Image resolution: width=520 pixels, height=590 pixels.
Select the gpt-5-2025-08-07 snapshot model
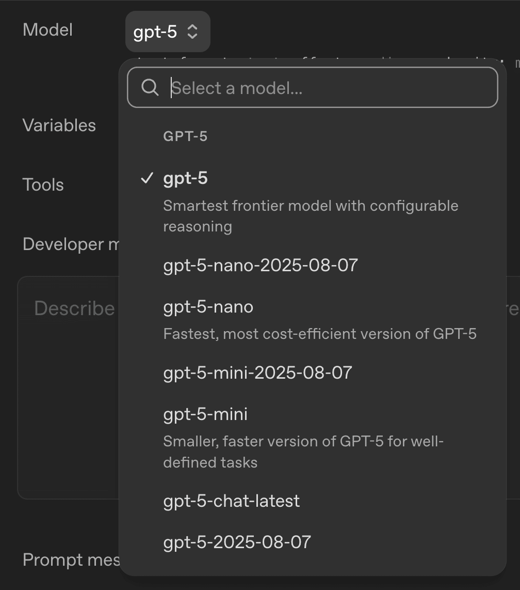(237, 542)
